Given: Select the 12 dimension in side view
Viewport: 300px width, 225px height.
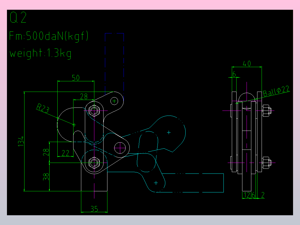Looking at the screenshot, I should tap(247, 195).
